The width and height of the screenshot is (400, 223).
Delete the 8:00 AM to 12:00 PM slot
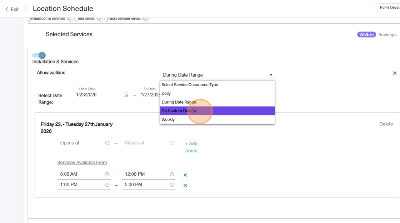tap(185, 175)
